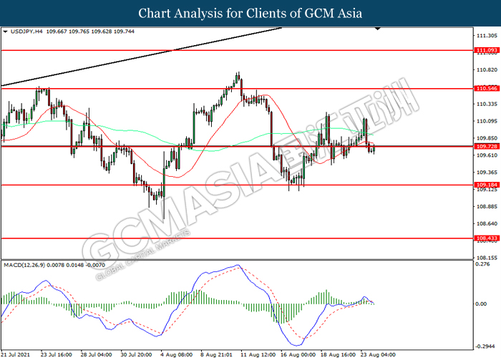The image size is (501, 358).
Task: Click the 21 Jul 2021 date label
Action: click(x=15, y=354)
